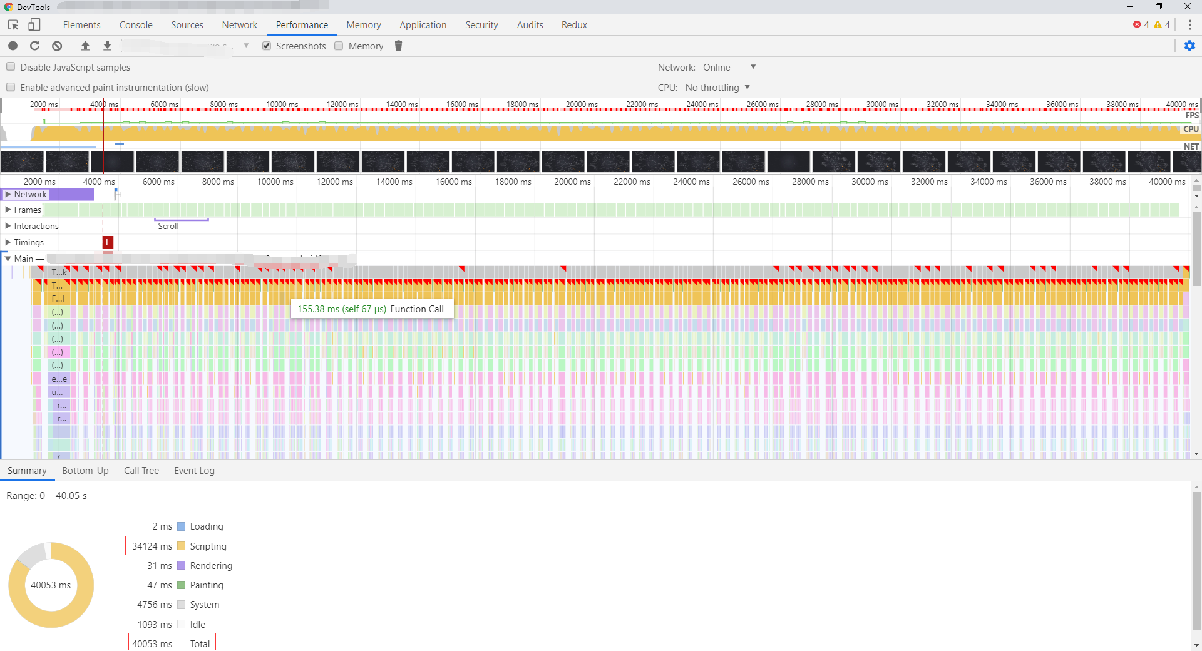Click the F...l function call block
The width and height of the screenshot is (1202, 651).
58,299
